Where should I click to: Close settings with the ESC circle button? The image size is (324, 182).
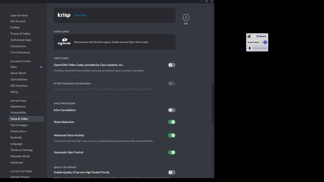(x=186, y=18)
